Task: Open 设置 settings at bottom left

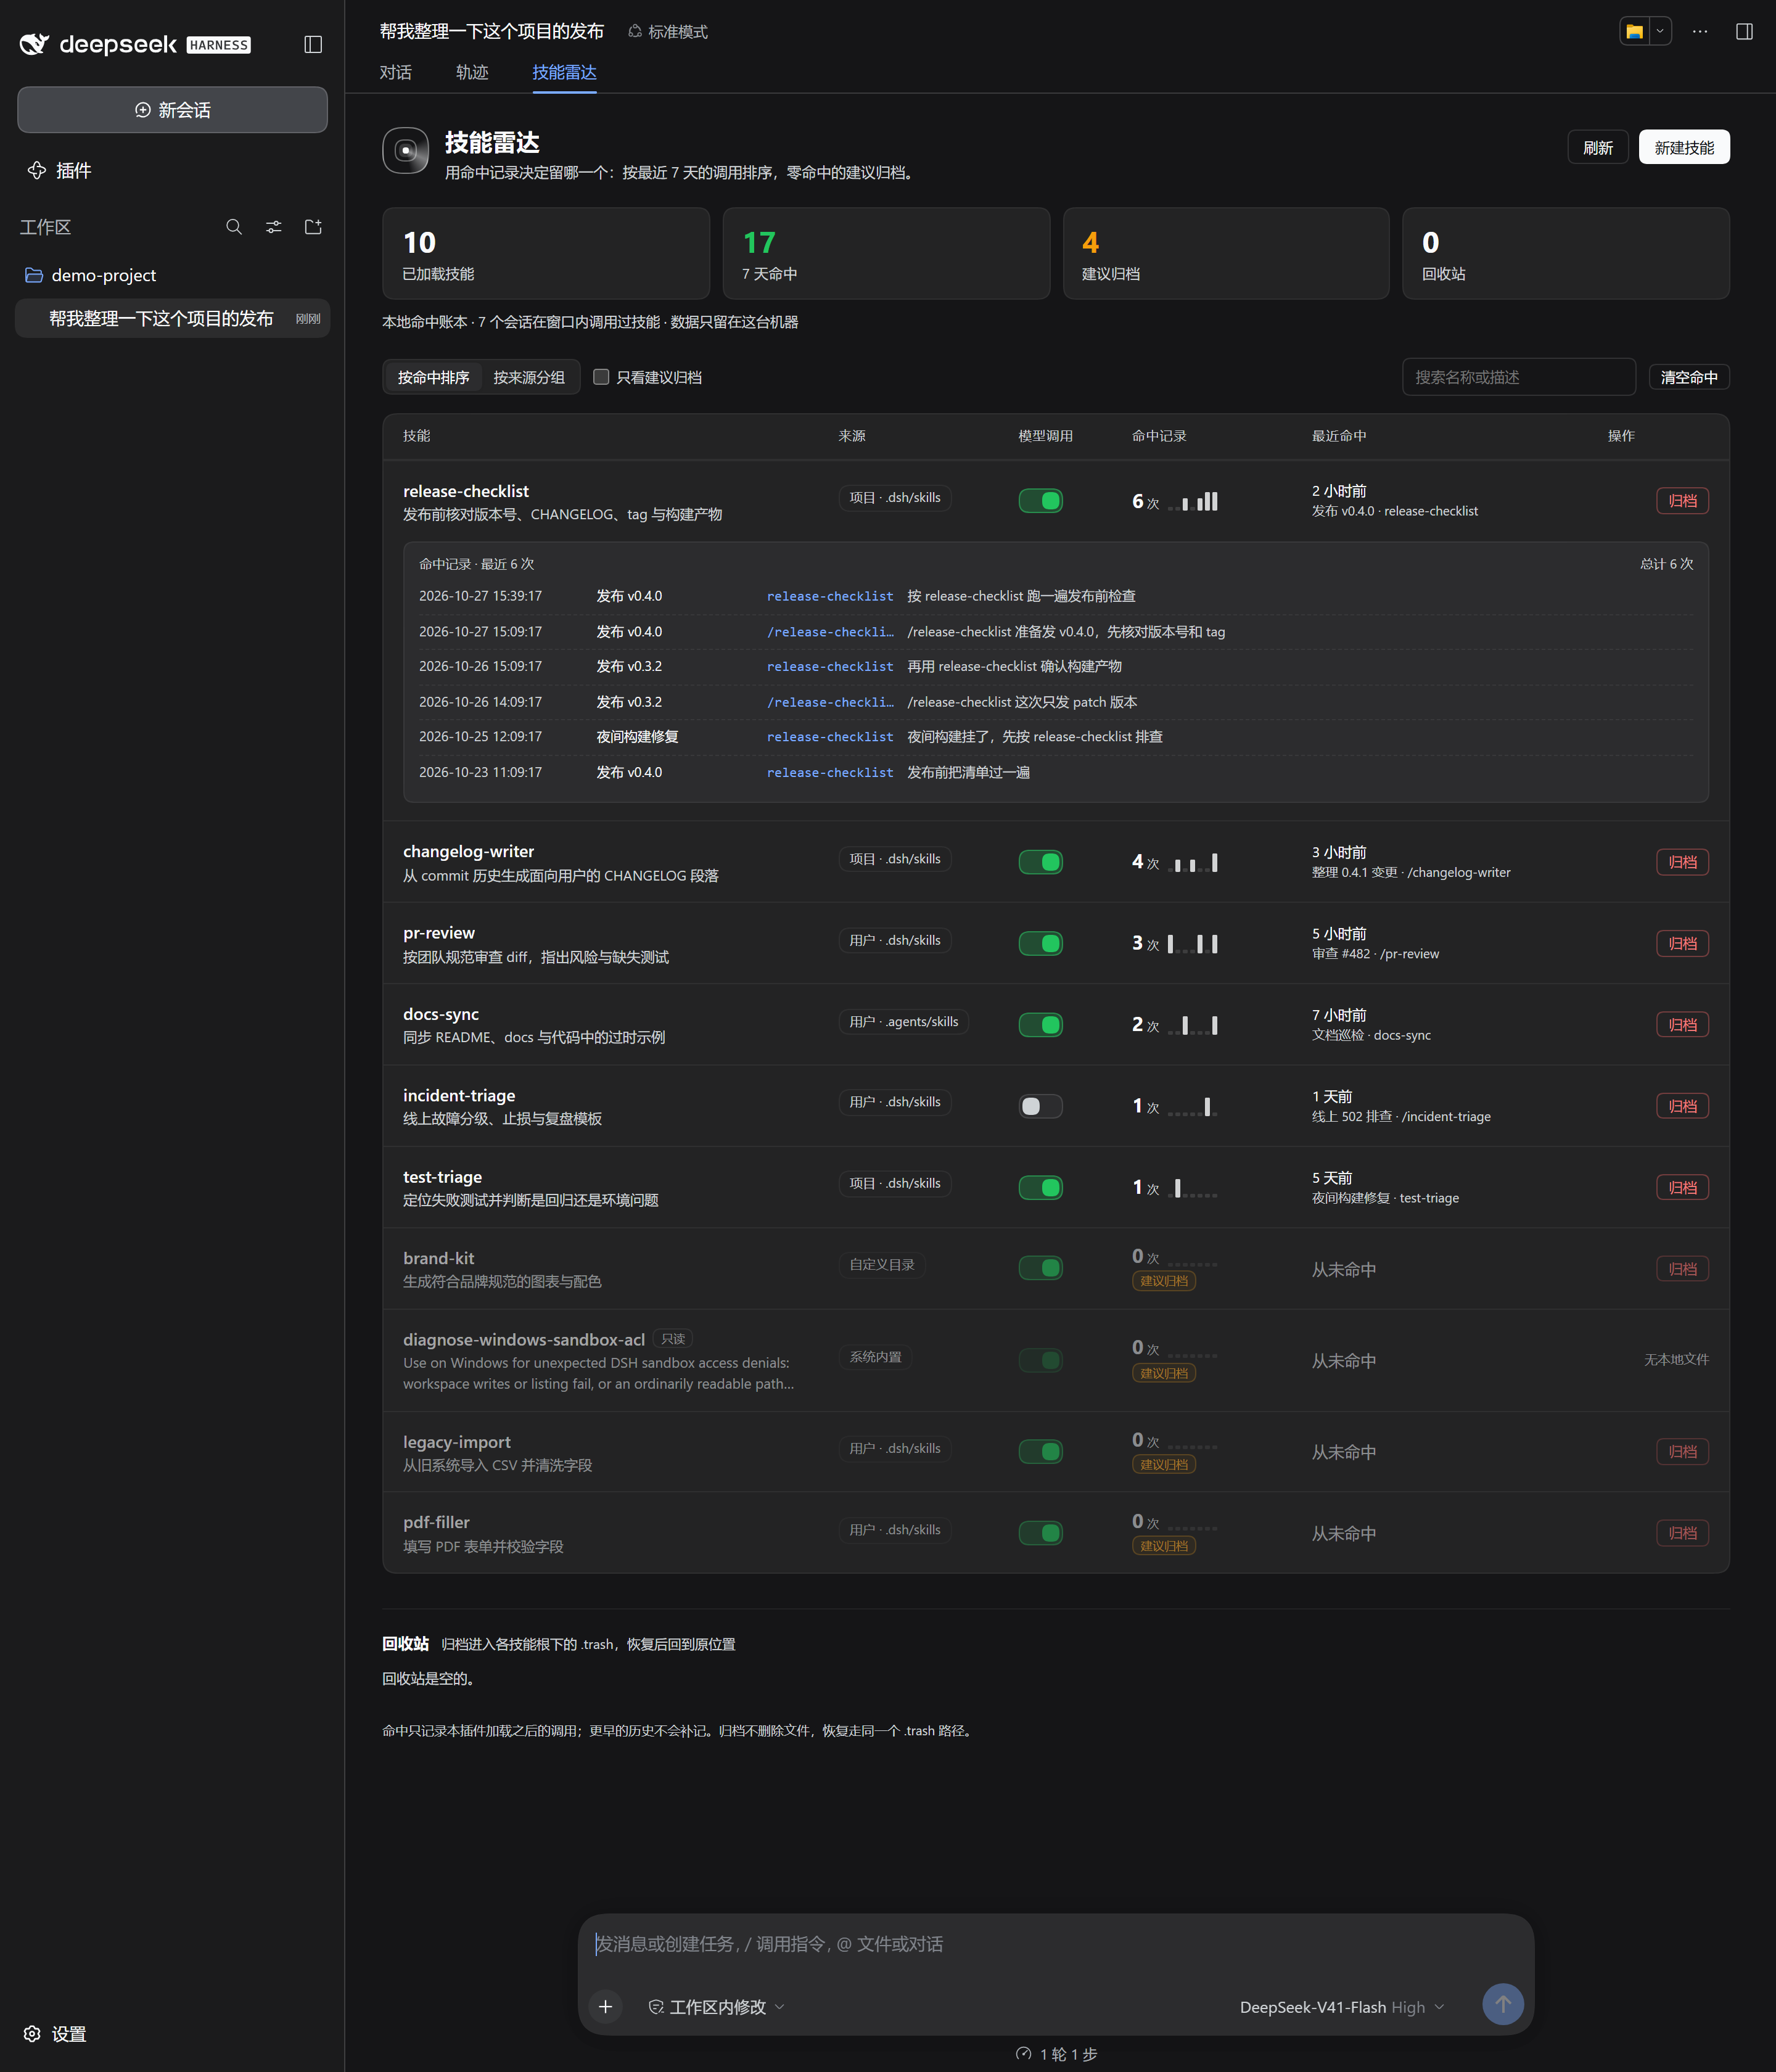Action: [x=56, y=2033]
